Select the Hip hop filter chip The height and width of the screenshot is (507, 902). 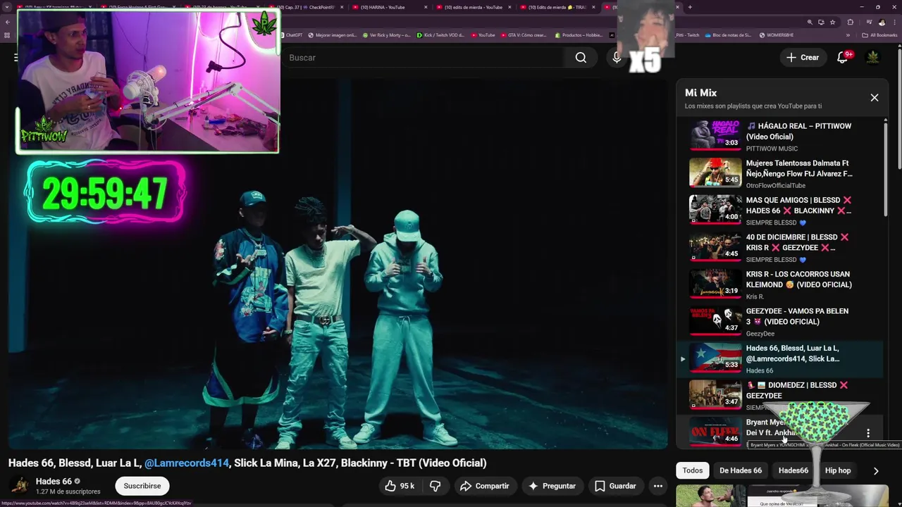838,470
